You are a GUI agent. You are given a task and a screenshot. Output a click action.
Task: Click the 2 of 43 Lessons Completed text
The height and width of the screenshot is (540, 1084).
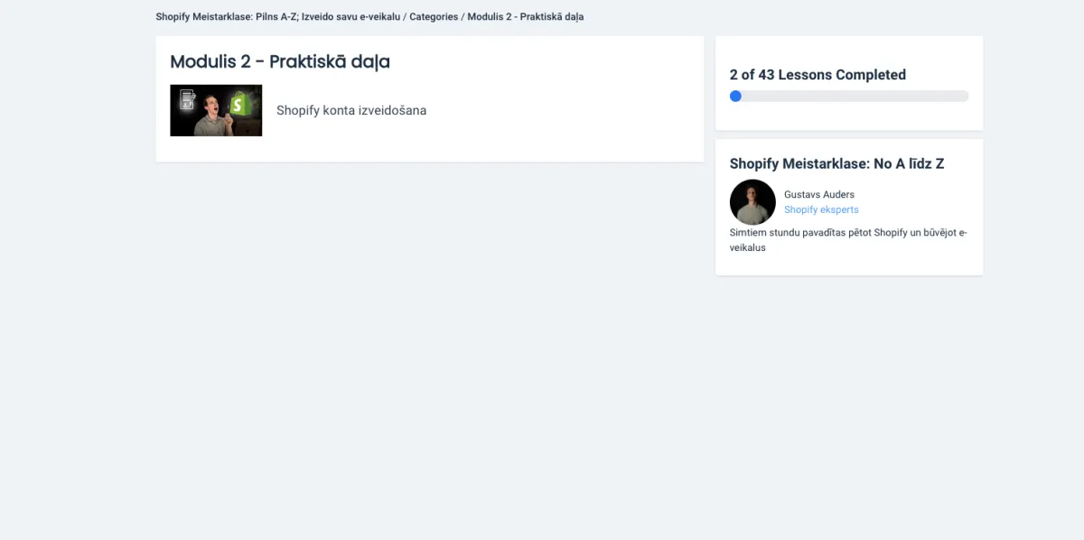click(818, 75)
